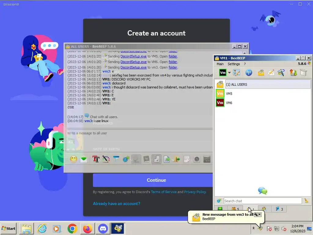313x235 pixels.
Task: Click Continue on Discord sign-up
Action: tap(153, 180)
